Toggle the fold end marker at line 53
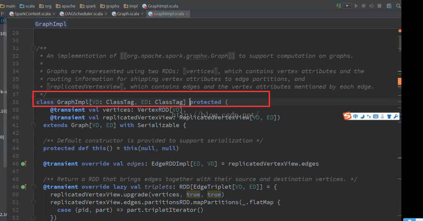Viewport: 423px width, 221px height. click(x=33, y=218)
